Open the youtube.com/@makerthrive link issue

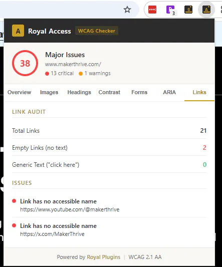(x=109, y=205)
